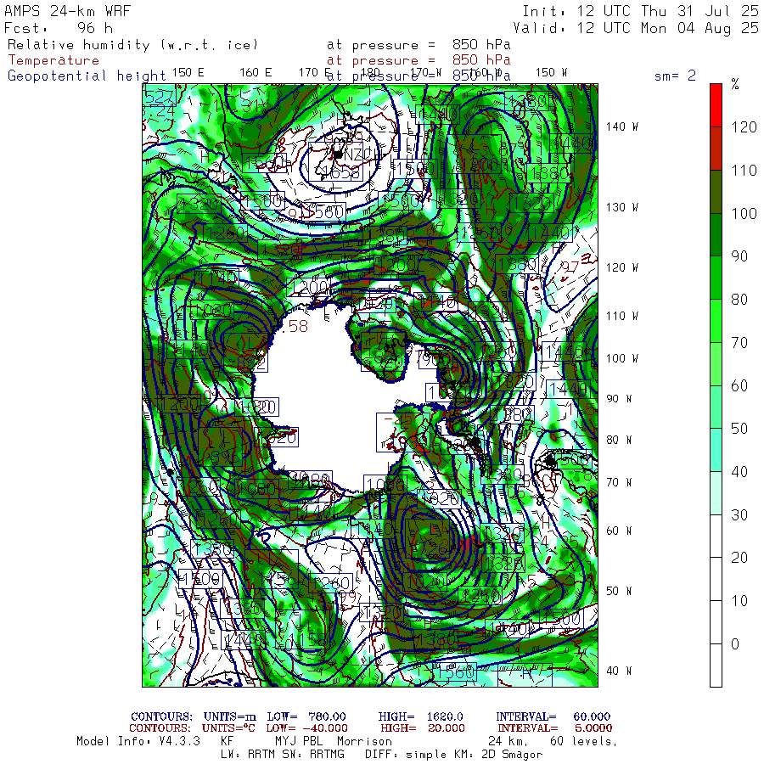Click the '100 W' longitude label
764x764 pixels.
point(621,358)
